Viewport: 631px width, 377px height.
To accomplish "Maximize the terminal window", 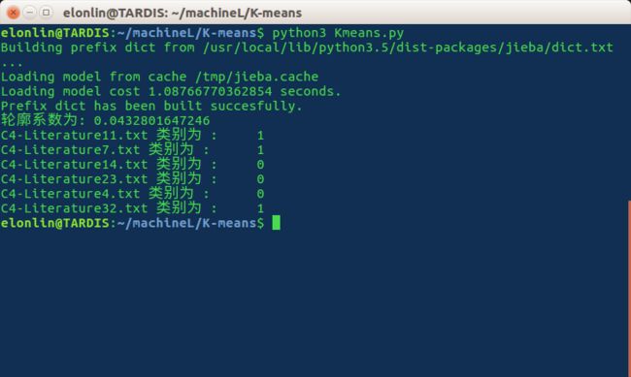I will 47,13.
